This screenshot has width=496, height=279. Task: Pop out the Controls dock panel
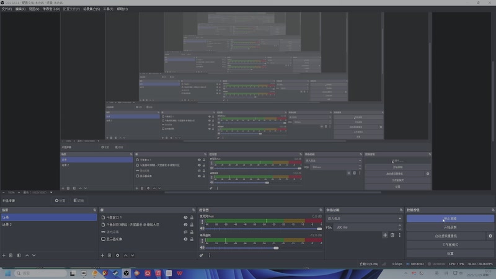pos(493,210)
